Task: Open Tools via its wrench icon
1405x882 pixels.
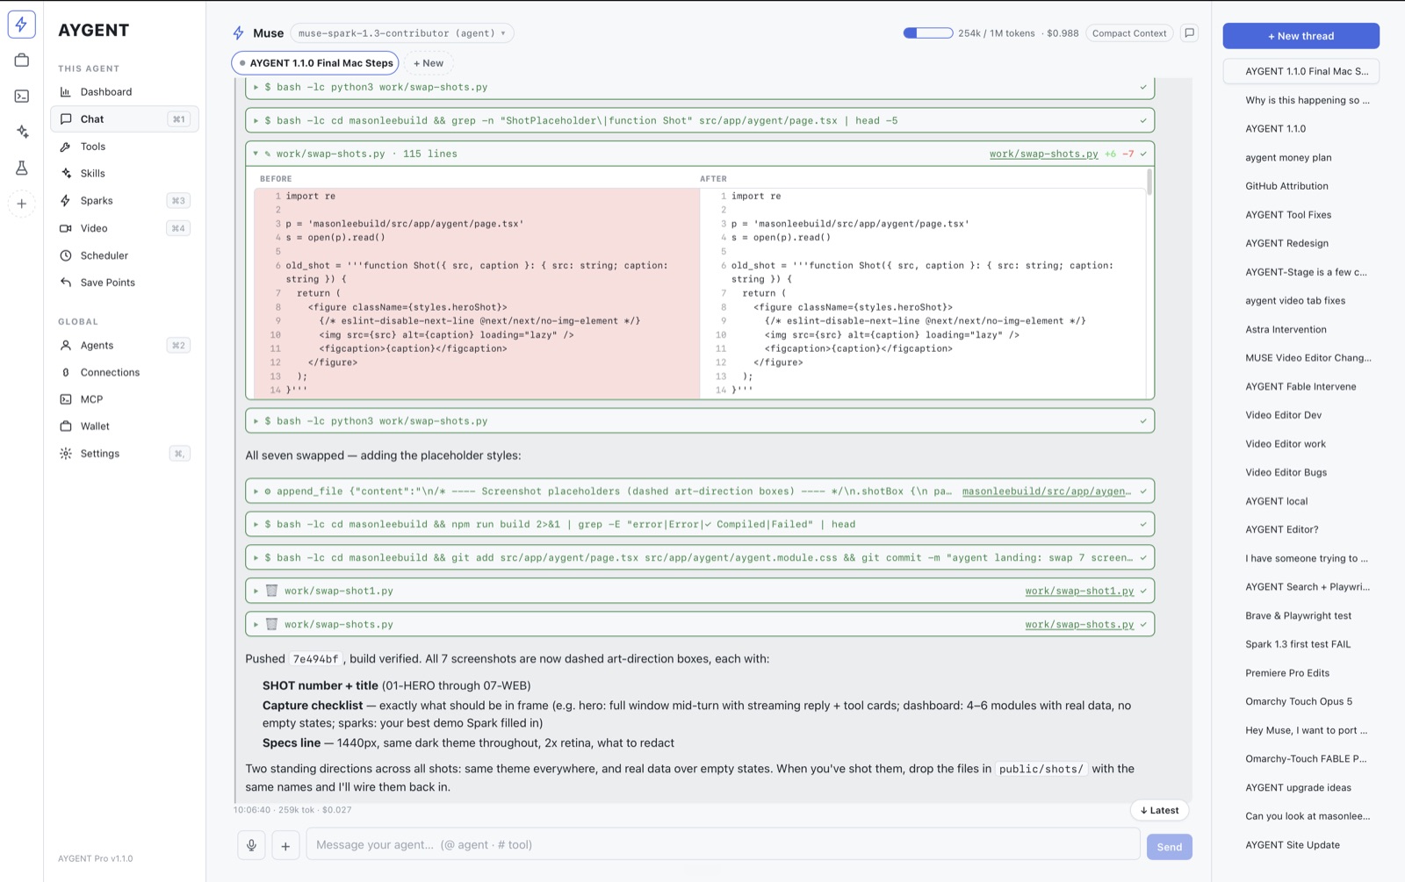Action: click(x=66, y=147)
